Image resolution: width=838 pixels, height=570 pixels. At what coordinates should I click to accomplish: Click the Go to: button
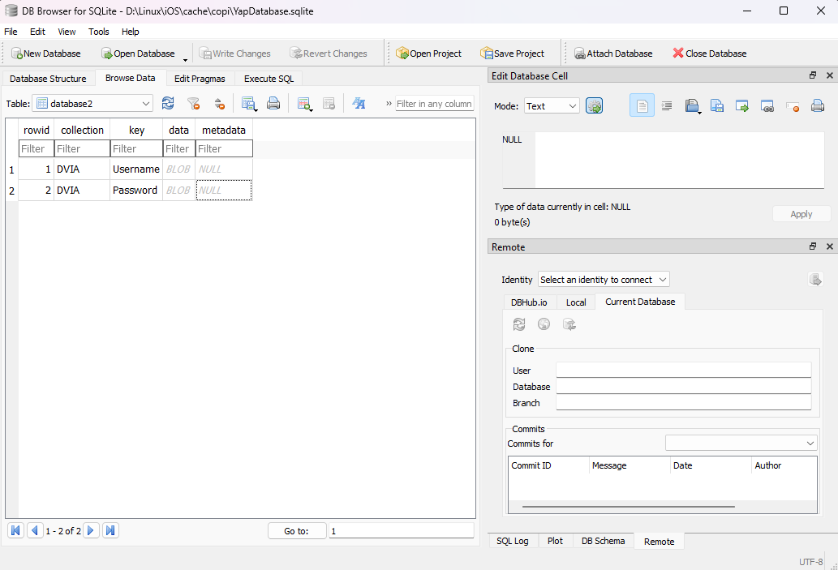pyautogui.click(x=297, y=531)
